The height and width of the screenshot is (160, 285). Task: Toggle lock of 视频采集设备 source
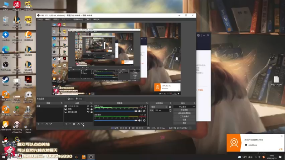point(92,106)
